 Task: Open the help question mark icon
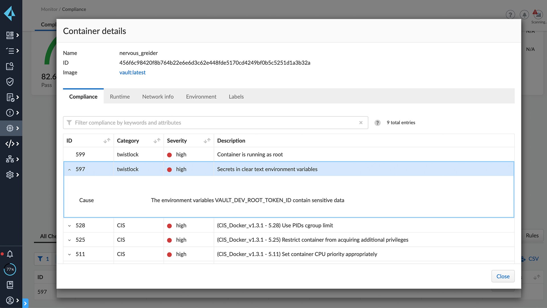click(x=511, y=15)
